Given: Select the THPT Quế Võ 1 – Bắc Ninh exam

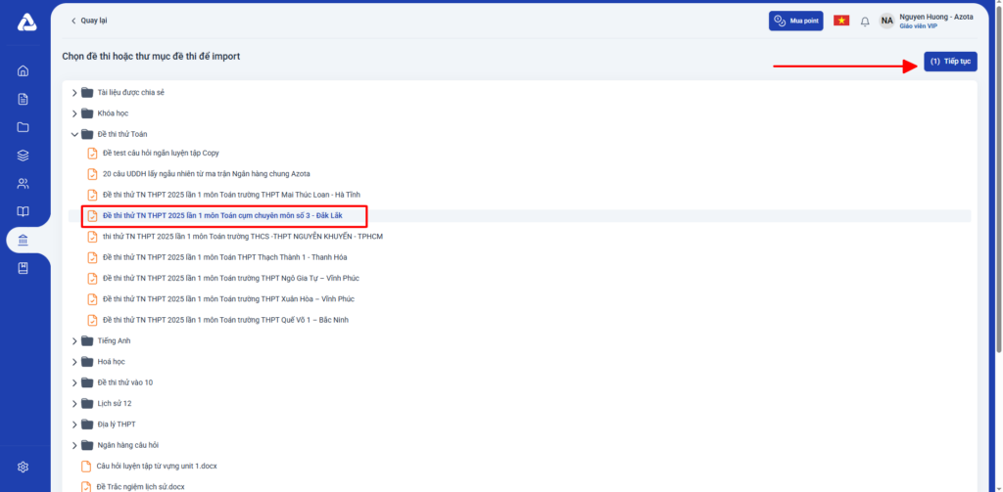Looking at the screenshot, I should point(225,320).
